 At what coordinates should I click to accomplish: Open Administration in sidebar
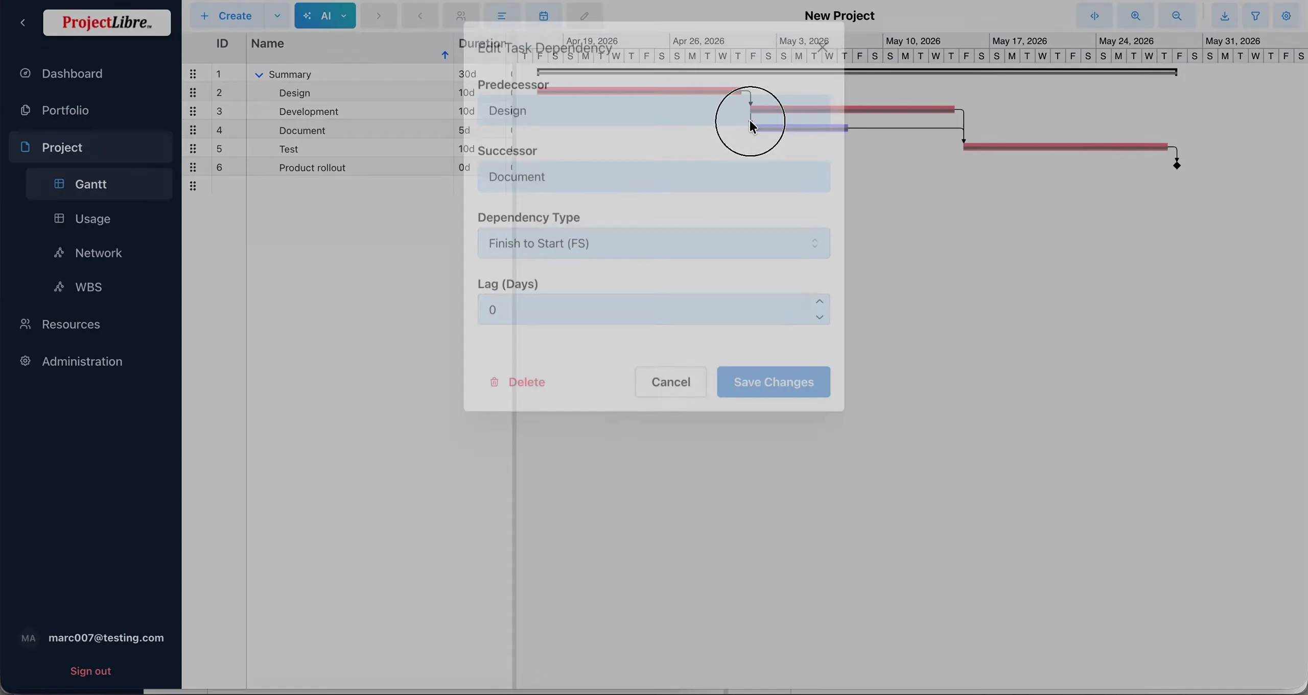82,362
